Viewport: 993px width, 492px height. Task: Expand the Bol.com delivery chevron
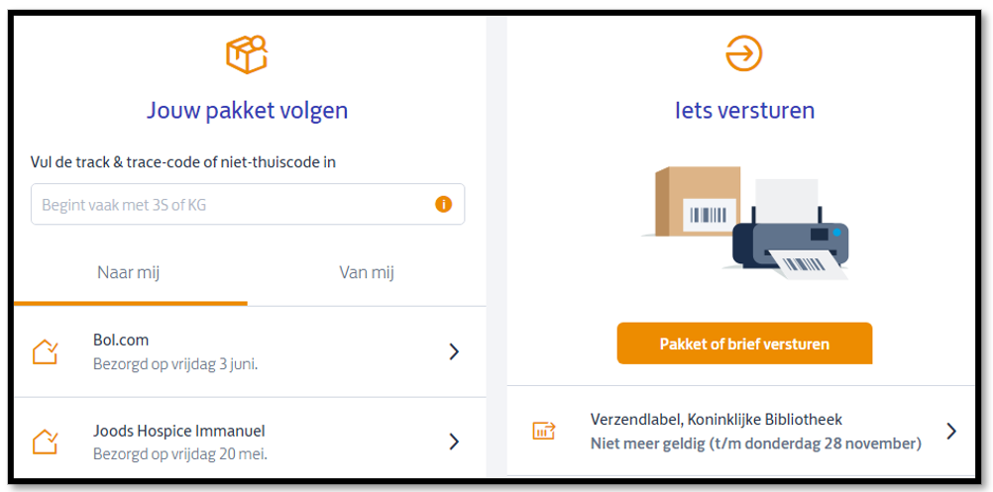[454, 351]
